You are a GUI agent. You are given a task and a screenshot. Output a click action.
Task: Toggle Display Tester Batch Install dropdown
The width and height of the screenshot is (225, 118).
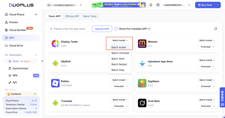click(120, 40)
